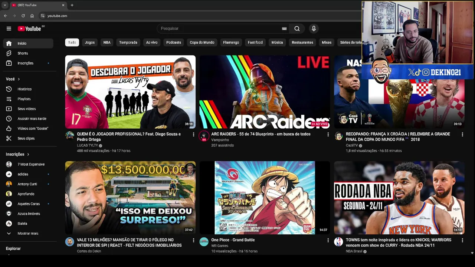This screenshot has width=475, height=267.
Task: Select the NBA filter chip
Action: click(107, 42)
